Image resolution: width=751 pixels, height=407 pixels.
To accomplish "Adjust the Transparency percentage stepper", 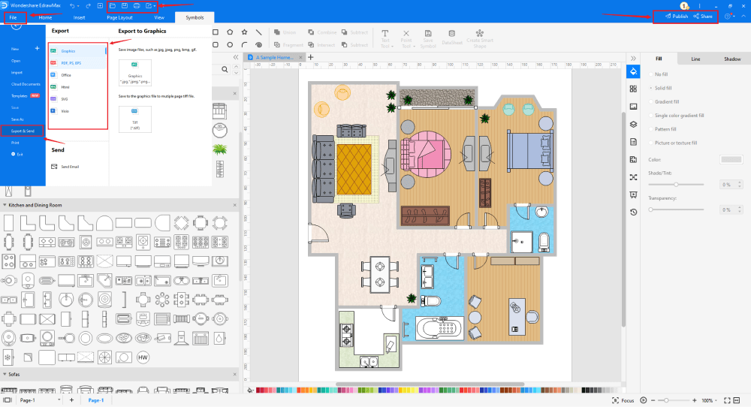I will (740, 210).
